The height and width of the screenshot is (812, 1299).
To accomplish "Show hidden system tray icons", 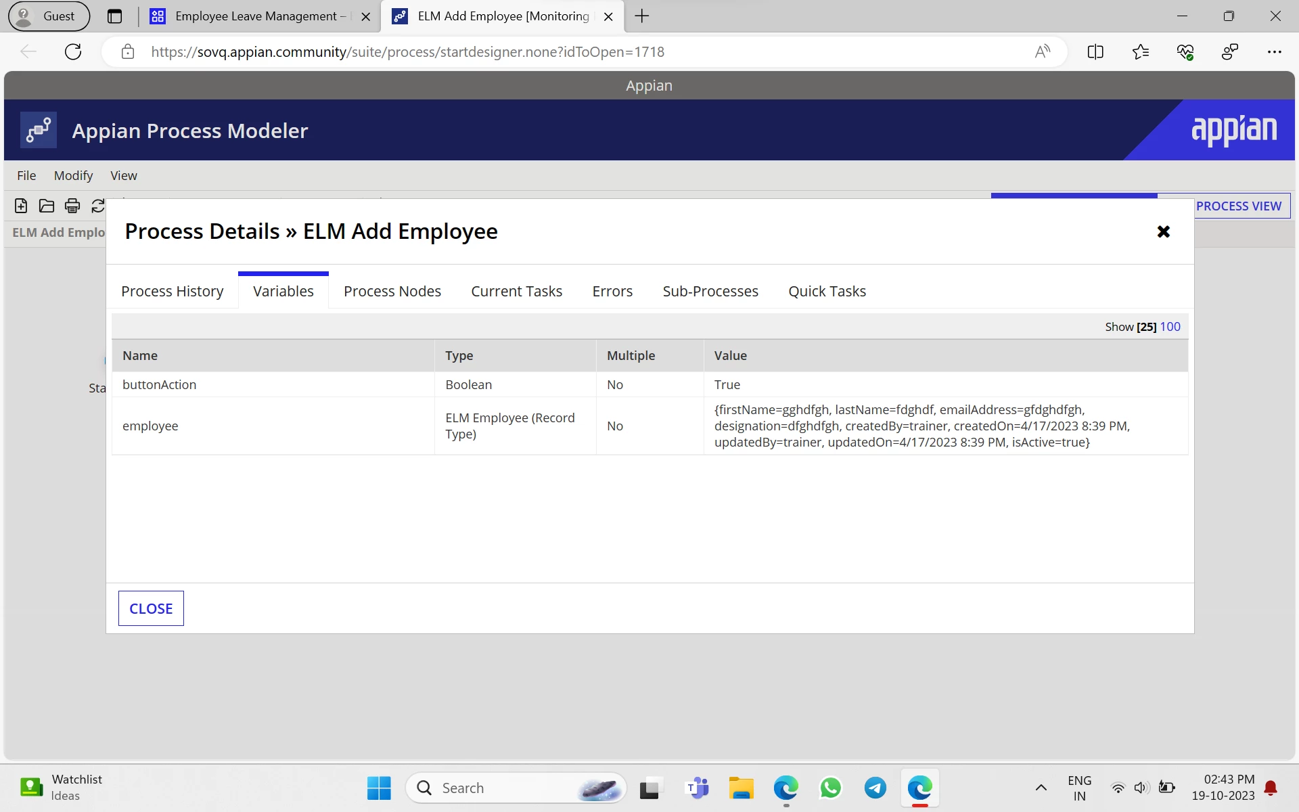I will (x=1041, y=788).
